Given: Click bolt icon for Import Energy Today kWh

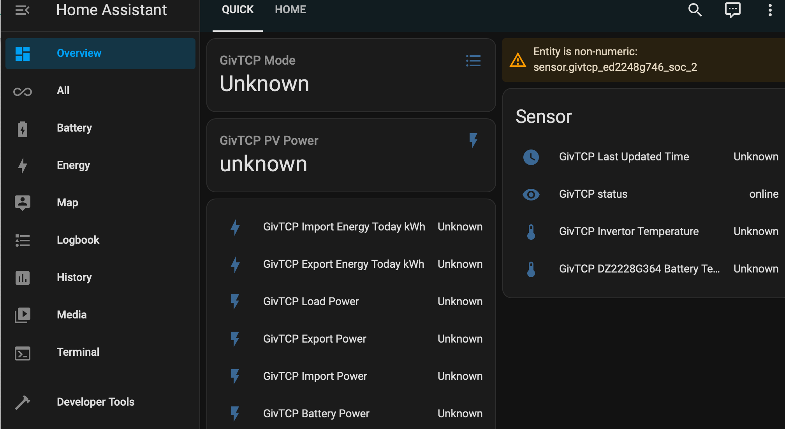Looking at the screenshot, I should [x=235, y=227].
